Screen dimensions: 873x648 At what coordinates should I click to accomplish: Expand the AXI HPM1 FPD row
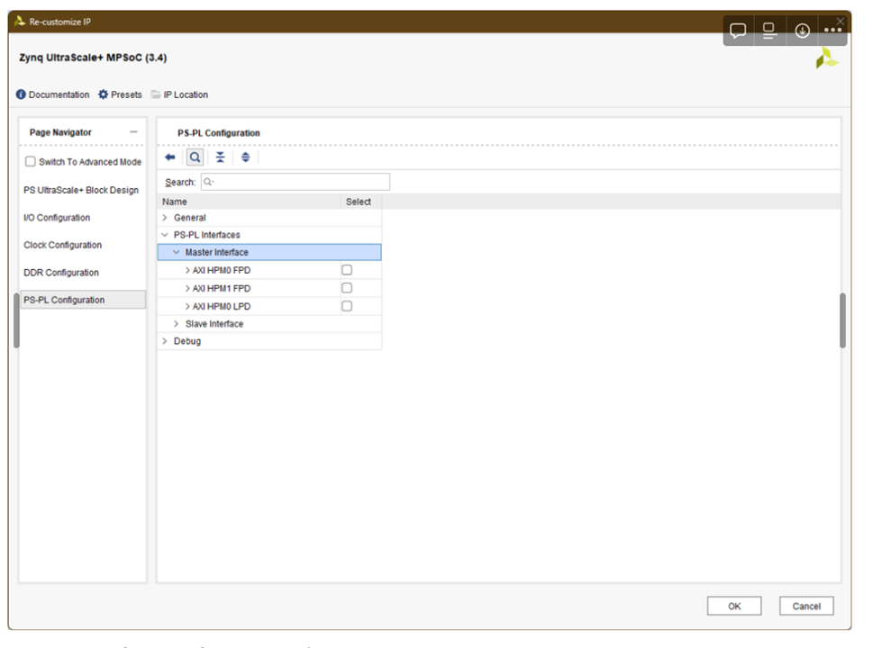[187, 288]
